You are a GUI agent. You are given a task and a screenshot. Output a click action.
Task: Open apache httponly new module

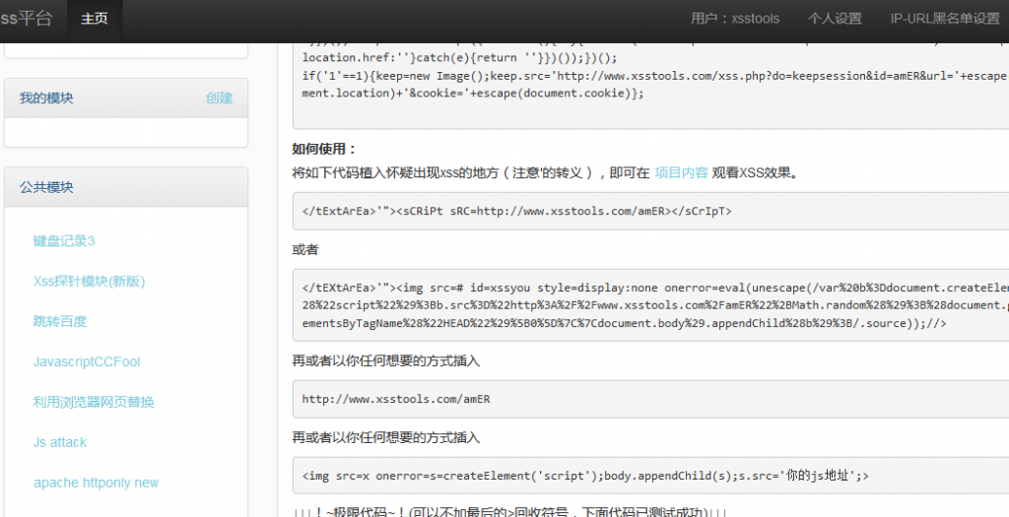click(x=96, y=483)
